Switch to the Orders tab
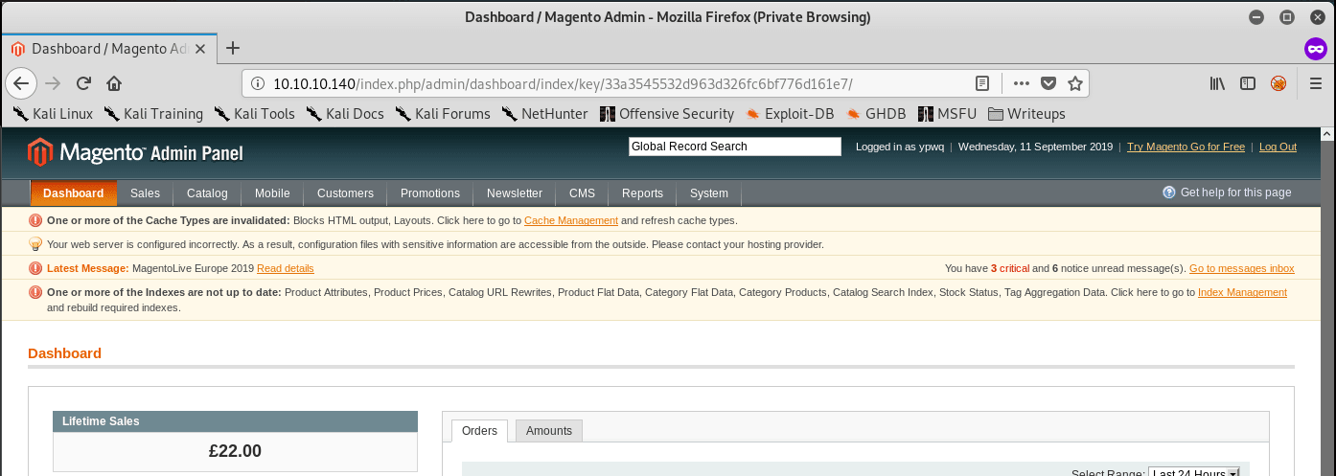The image size is (1336, 476). click(x=480, y=431)
